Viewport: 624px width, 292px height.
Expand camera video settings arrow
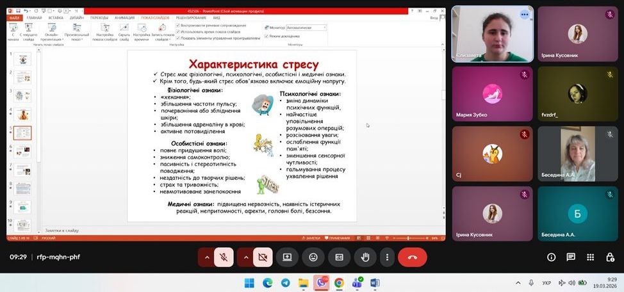[245, 257]
